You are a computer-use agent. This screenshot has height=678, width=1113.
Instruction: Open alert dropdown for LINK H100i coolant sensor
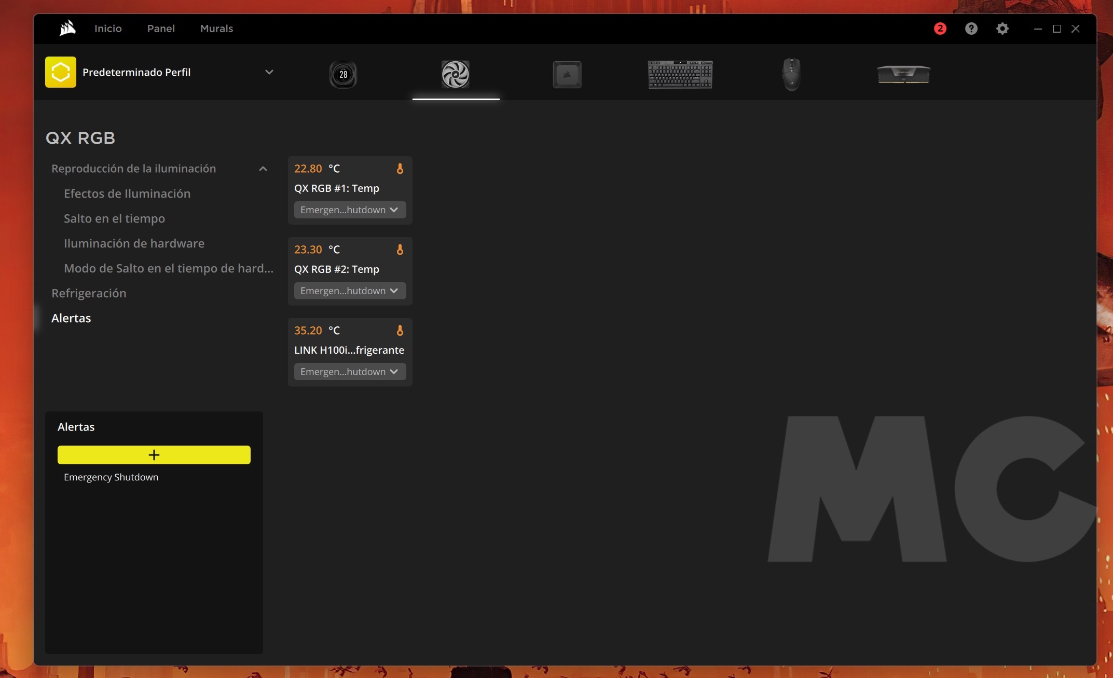point(349,372)
